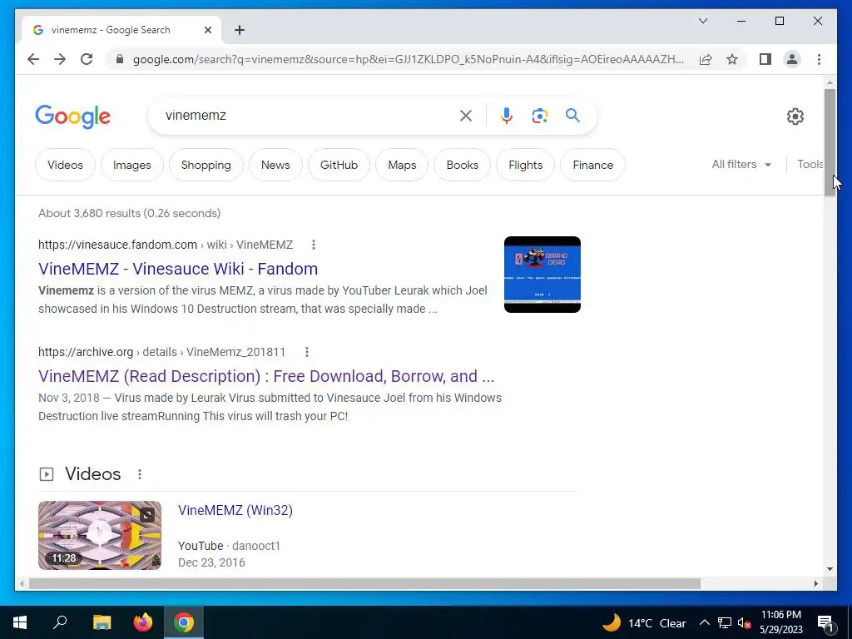Click the vertical scrollbar thumb
The image size is (852, 639).
click(830, 142)
